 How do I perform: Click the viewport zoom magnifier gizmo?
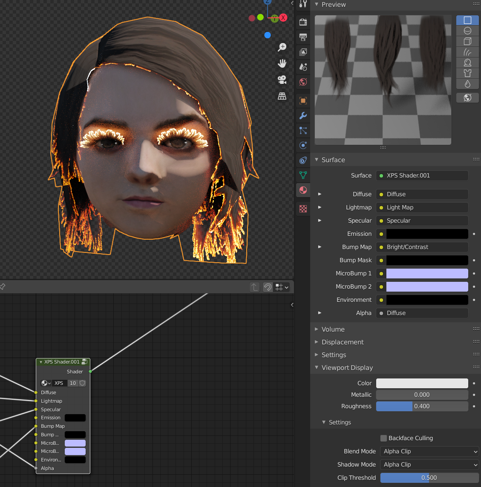[282, 47]
